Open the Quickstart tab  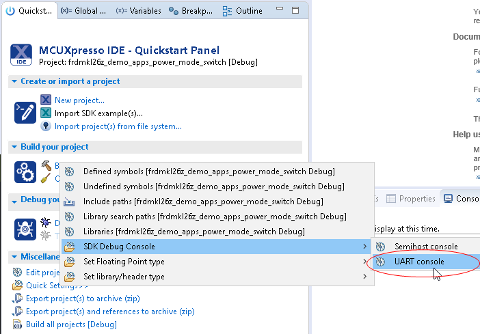[29, 11]
